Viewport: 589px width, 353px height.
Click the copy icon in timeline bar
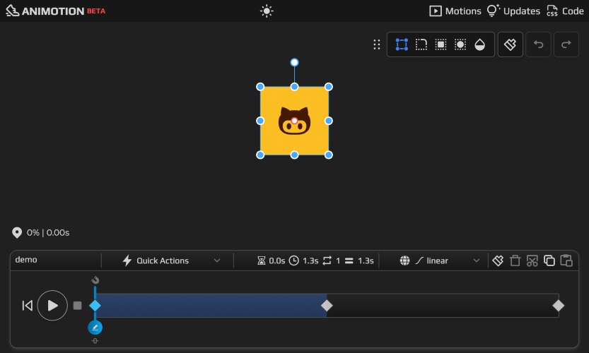[x=549, y=261]
